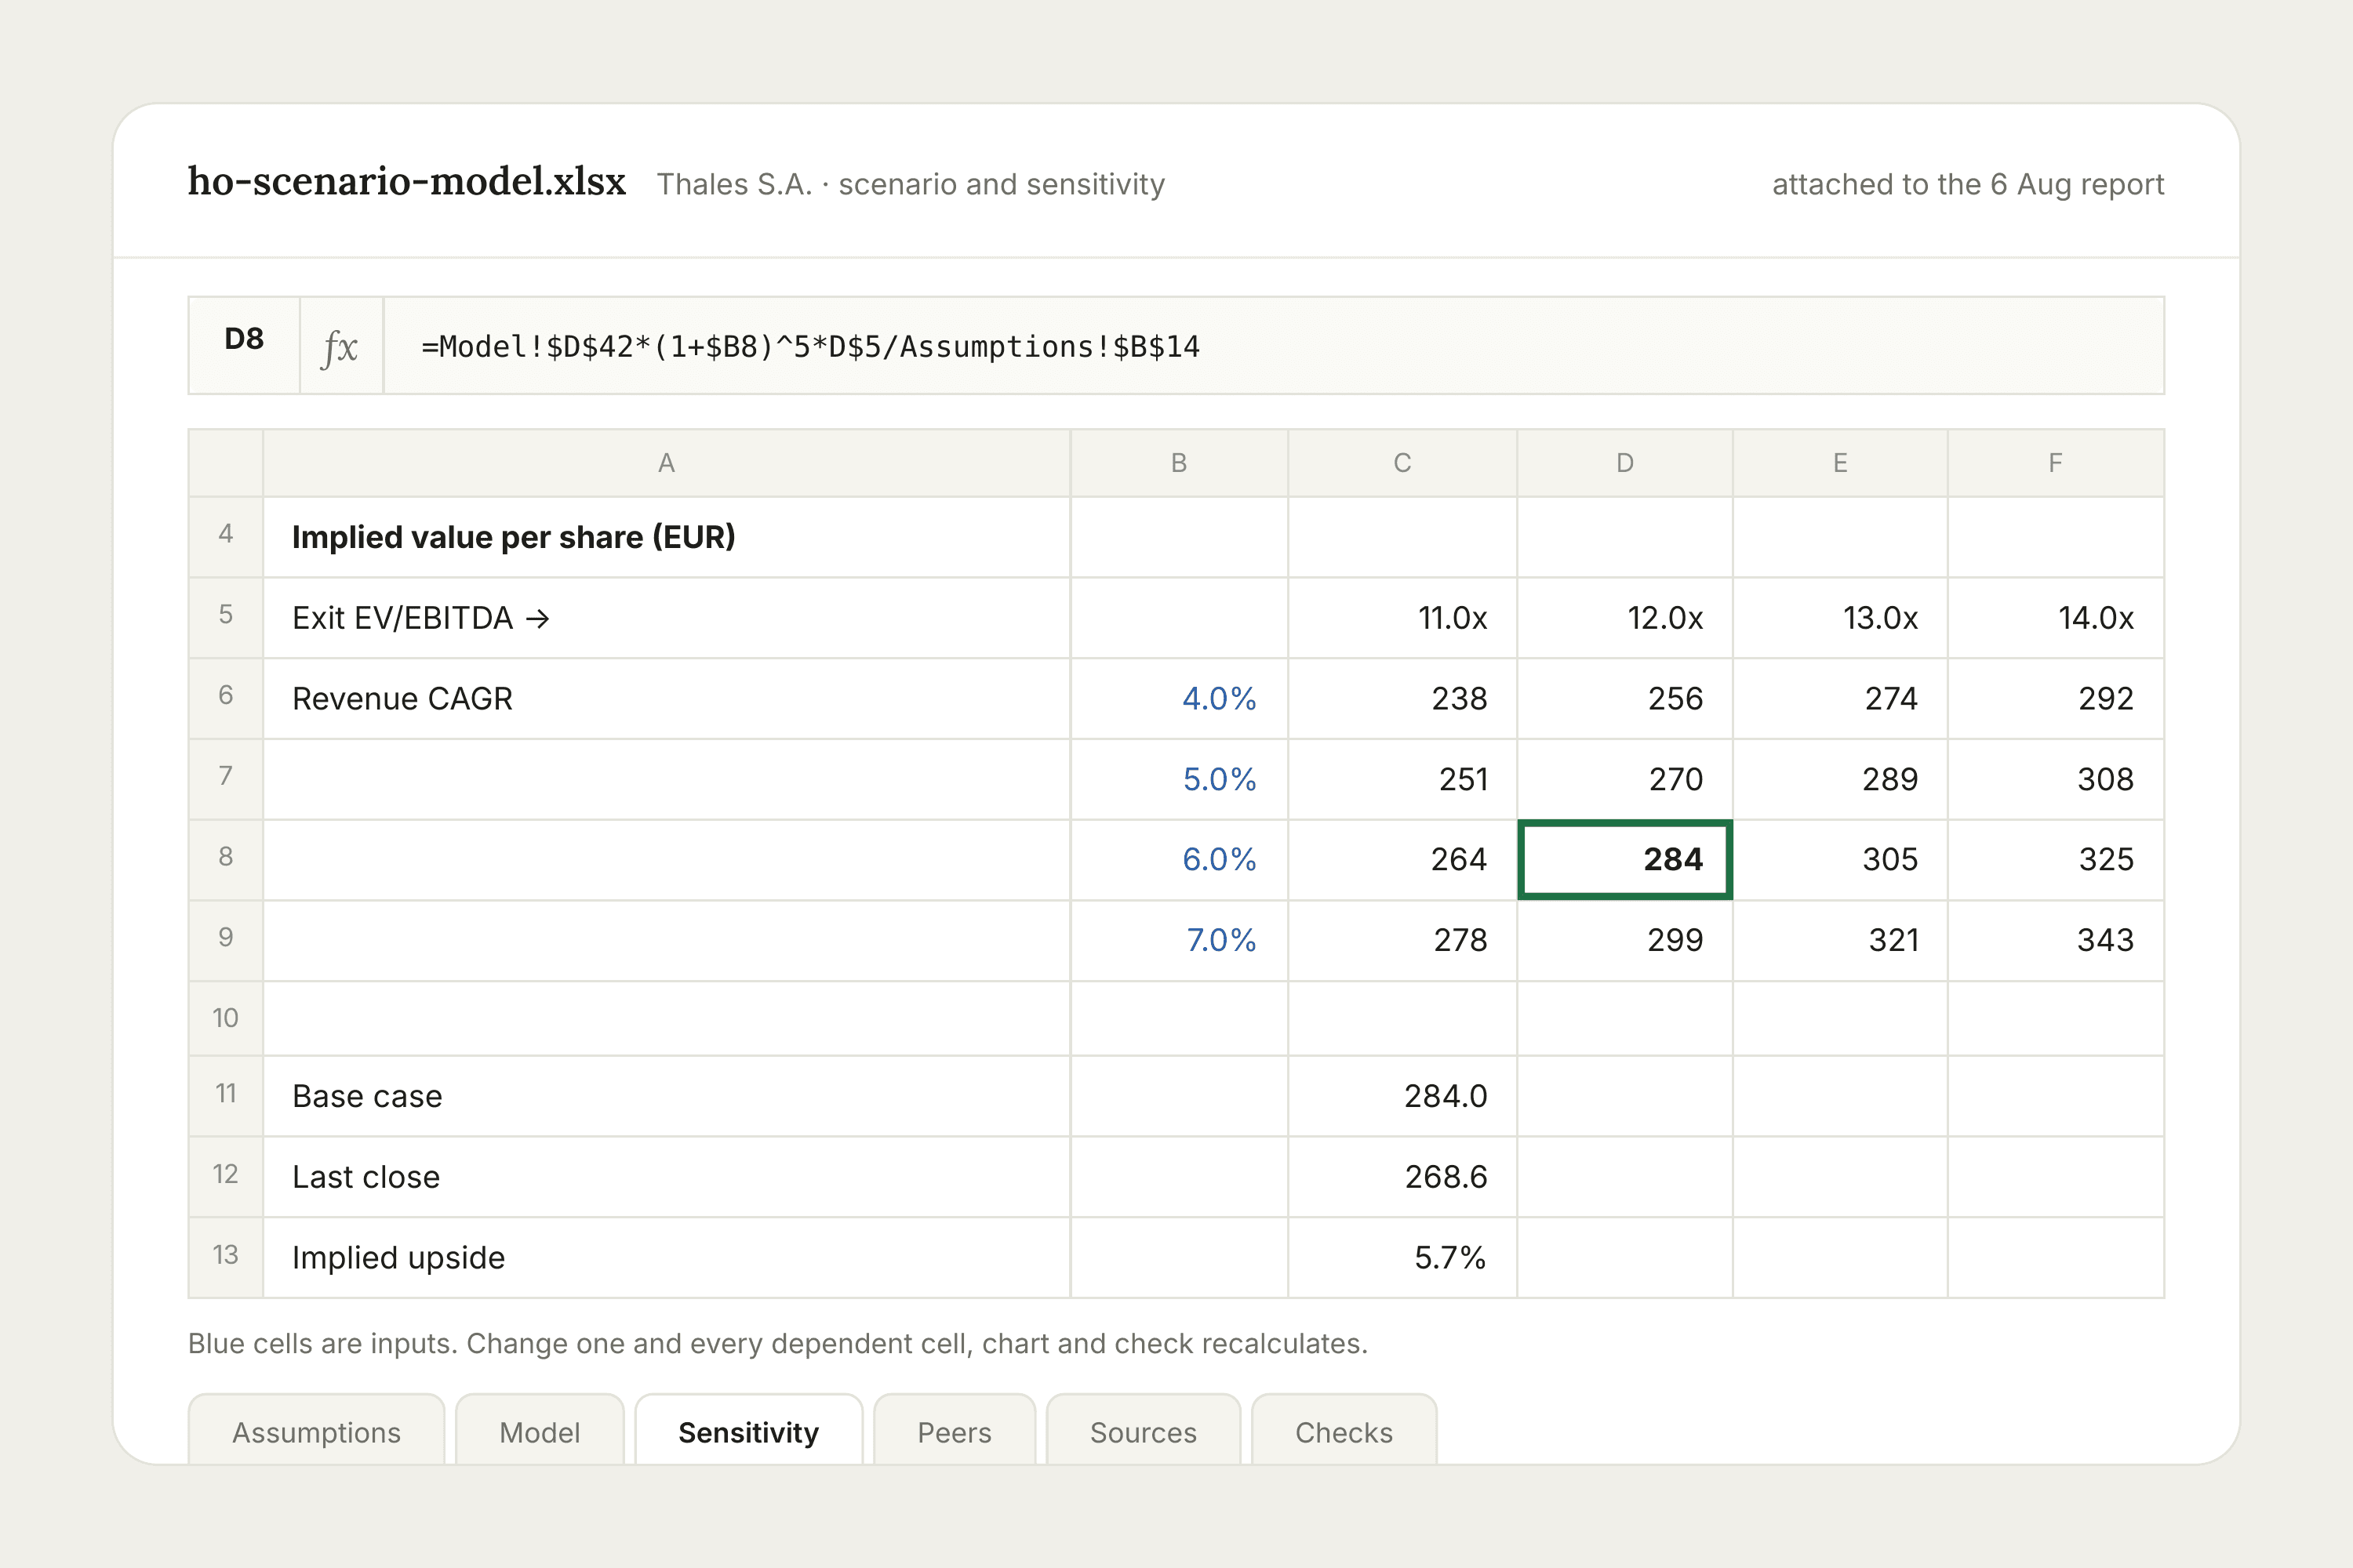Click the cell showing 264
The height and width of the screenshot is (1568, 2353).
point(1402,860)
